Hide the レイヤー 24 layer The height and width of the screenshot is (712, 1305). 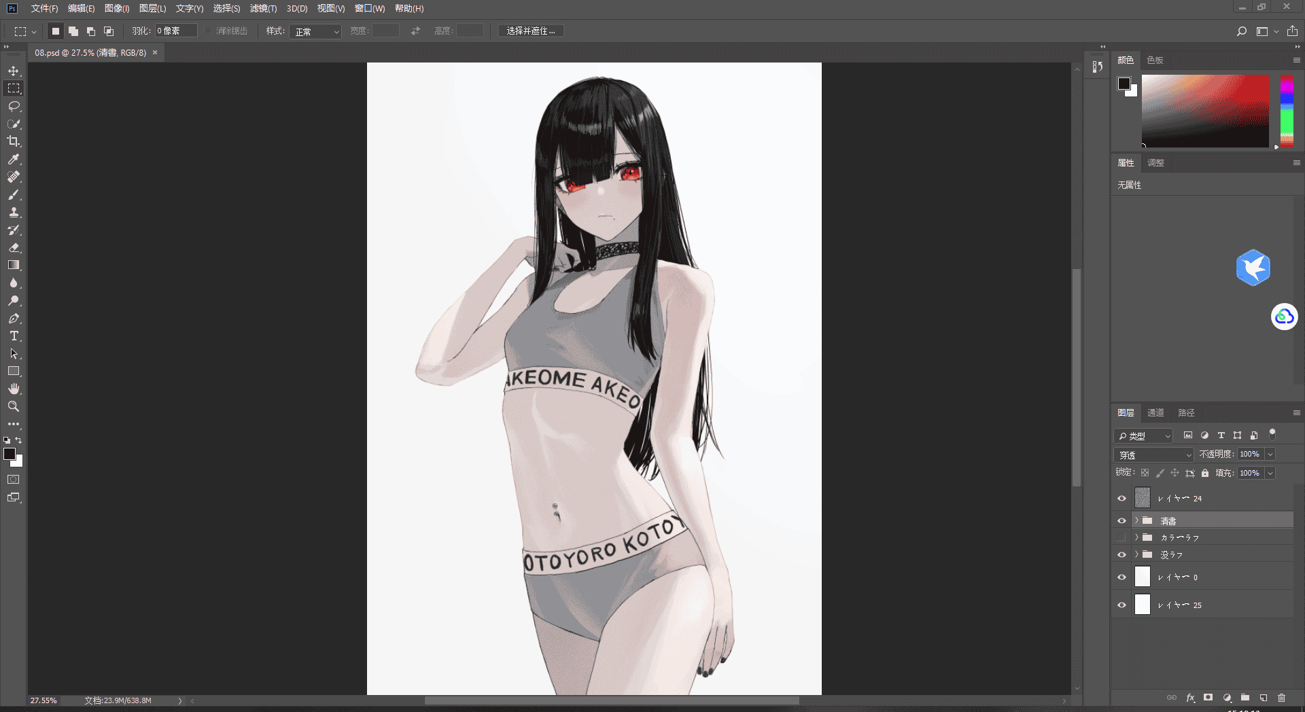(1121, 499)
